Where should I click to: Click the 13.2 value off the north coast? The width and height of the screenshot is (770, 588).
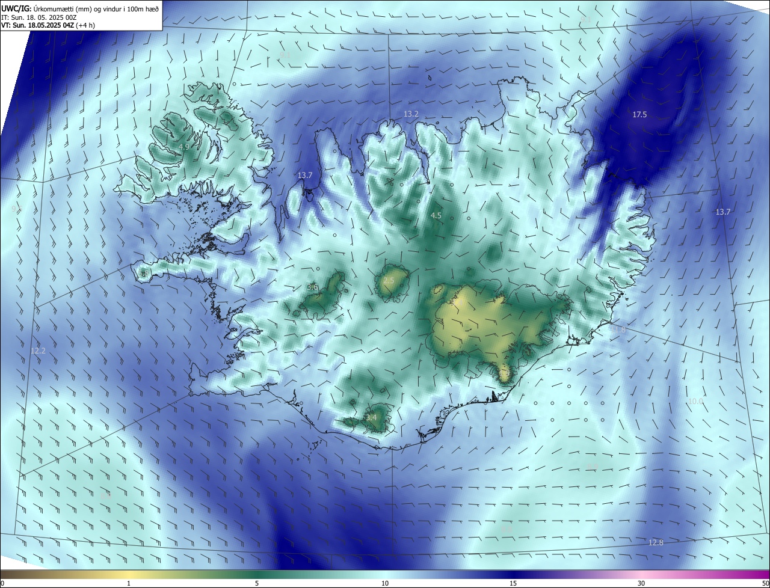point(411,114)
